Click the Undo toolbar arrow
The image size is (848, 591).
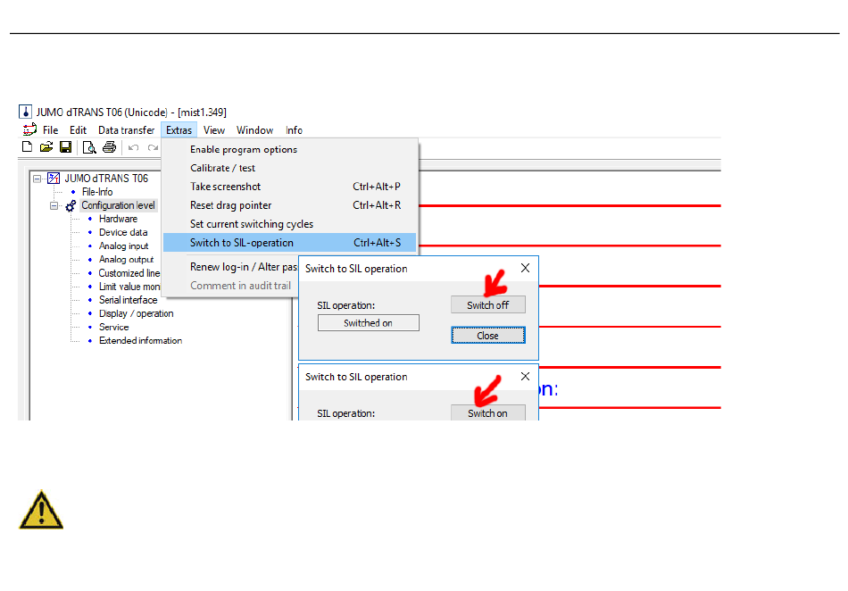click(134, 147)
